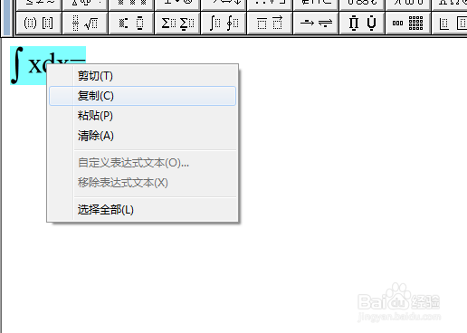Image resolution: width=467 pixels, height=333 pixels.
Task: Open the fraction and radical templates palette
Action: (85, 23)
